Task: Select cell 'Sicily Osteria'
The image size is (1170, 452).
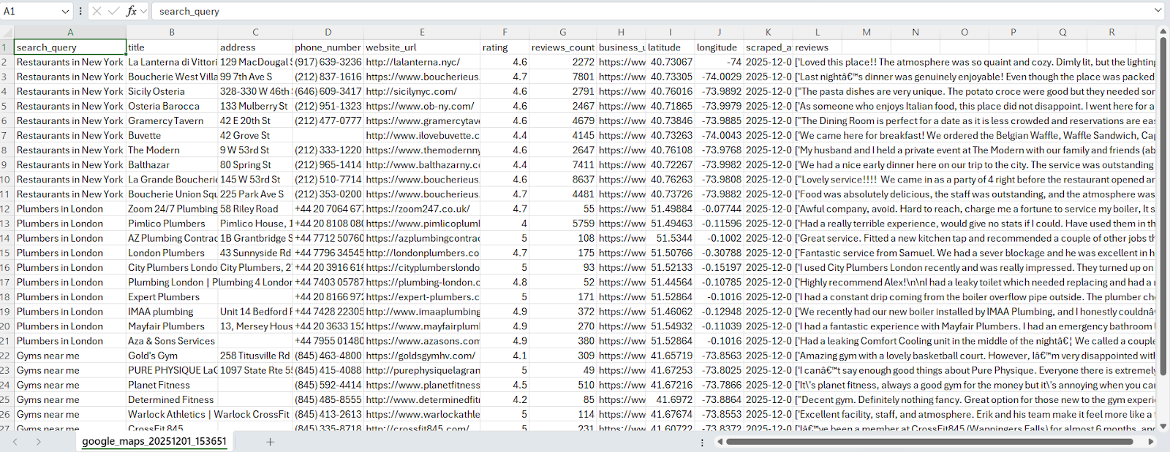Action: [x=172, y=91]
